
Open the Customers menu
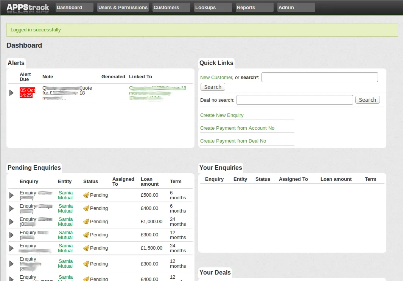tap(171, 8)
